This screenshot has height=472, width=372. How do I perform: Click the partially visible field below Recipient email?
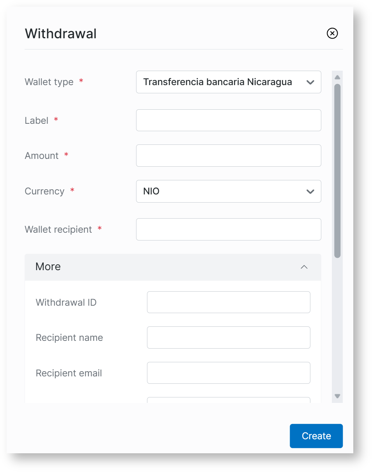pos(228,400)
